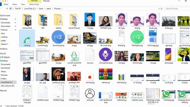Select the call.png phone icon file
The image size is (190, 107).
point(27,38)
